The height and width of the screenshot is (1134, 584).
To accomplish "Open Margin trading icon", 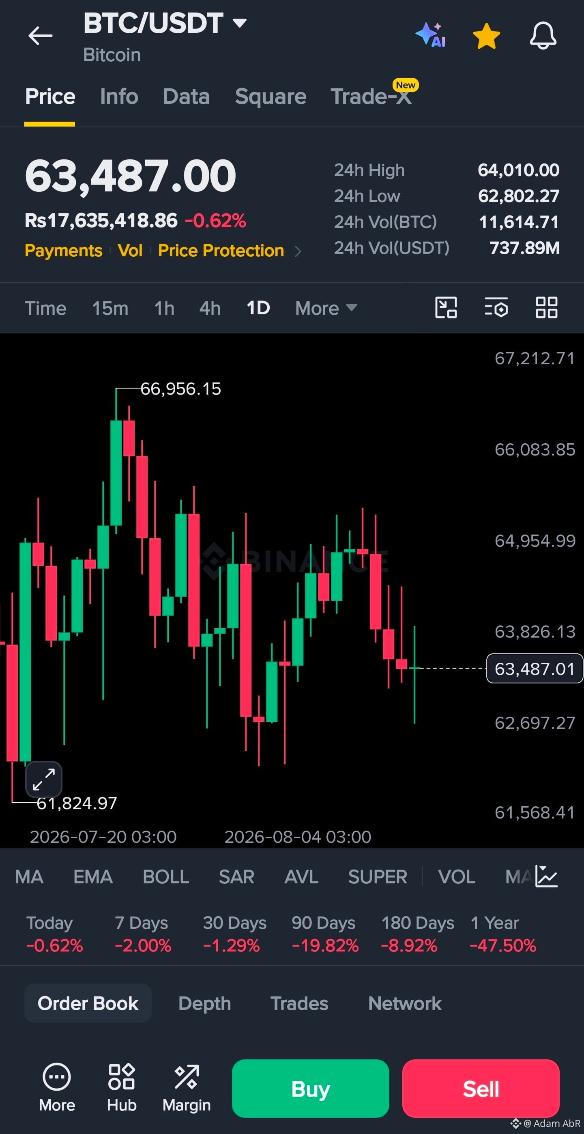I will pyautogui.click(x=187, y=1087).
